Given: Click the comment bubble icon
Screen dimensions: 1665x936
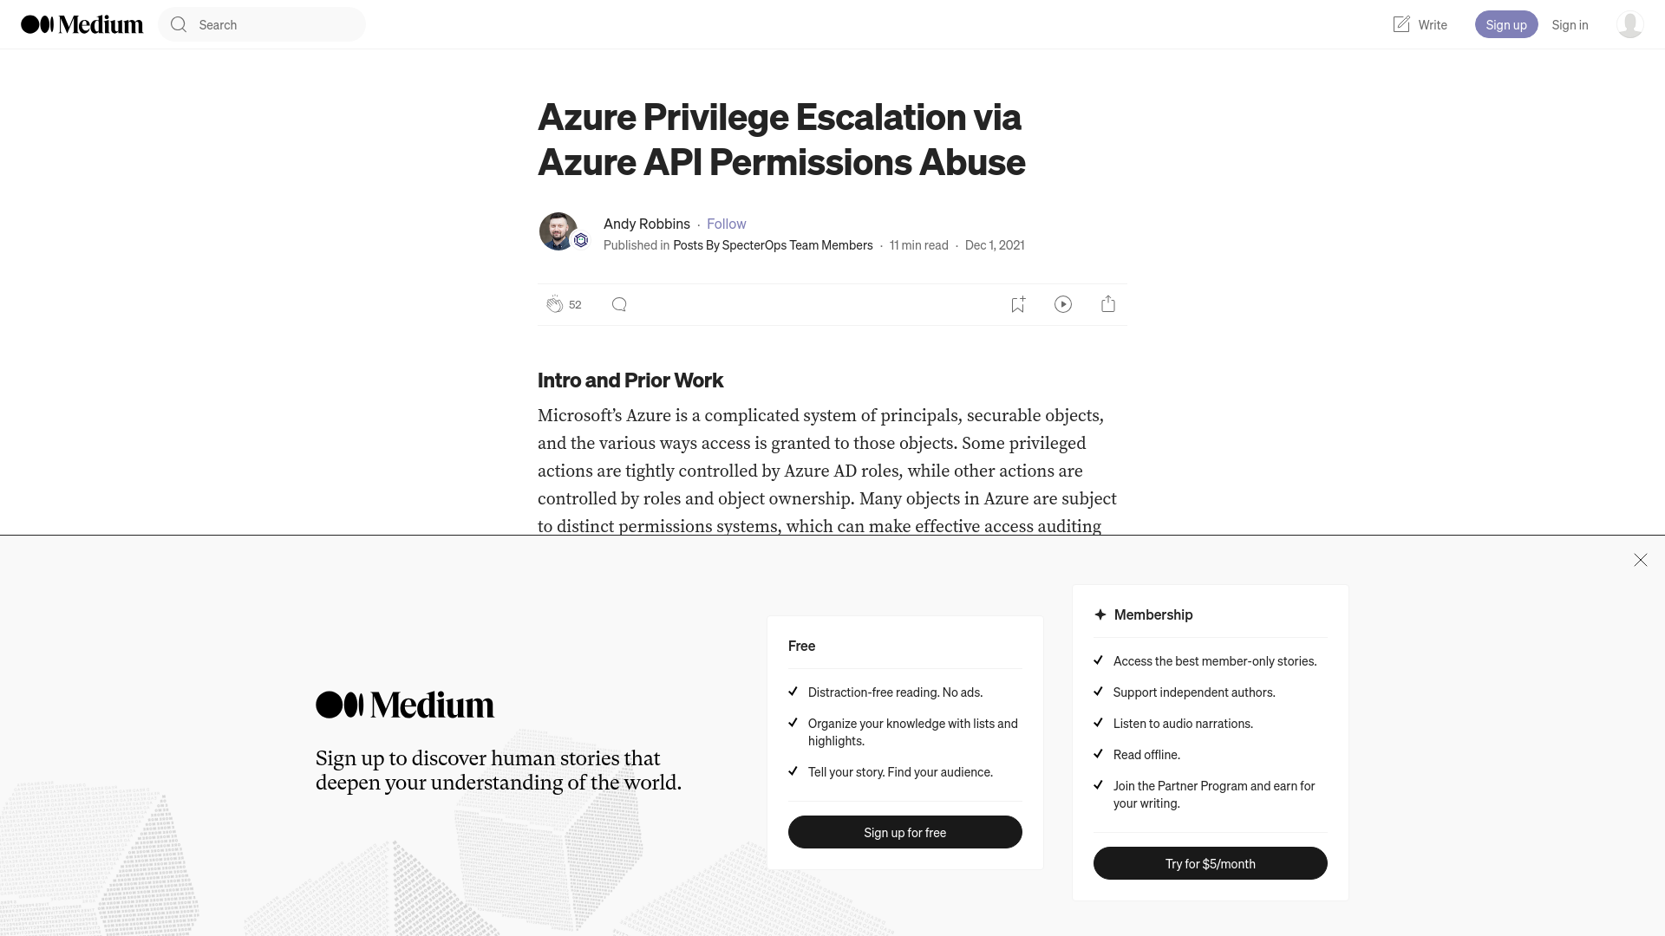Looking at the screenshot, I should [618, 304].
